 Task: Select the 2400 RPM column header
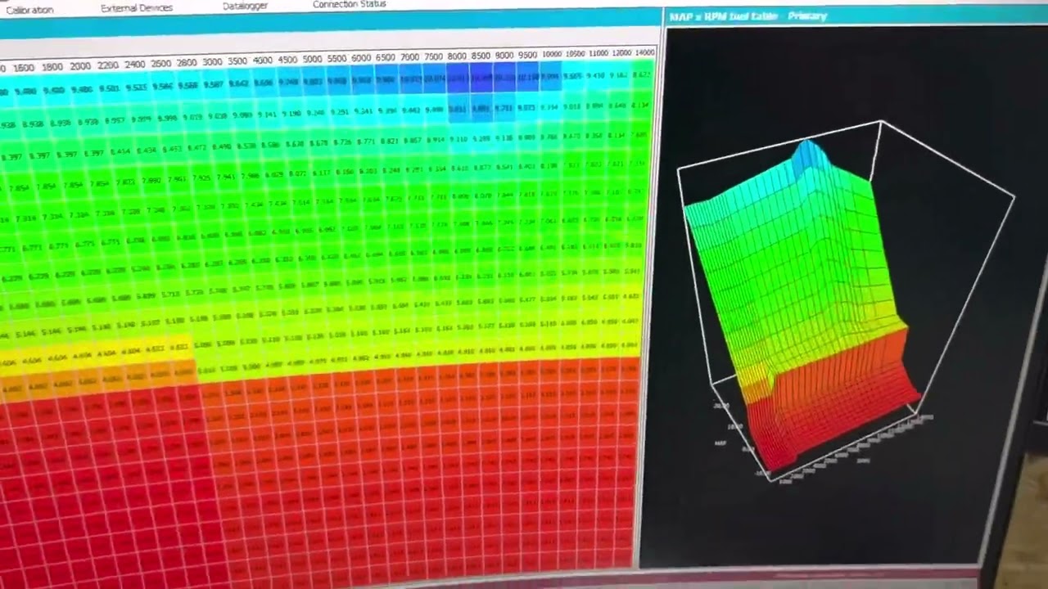tap(134, 65)
